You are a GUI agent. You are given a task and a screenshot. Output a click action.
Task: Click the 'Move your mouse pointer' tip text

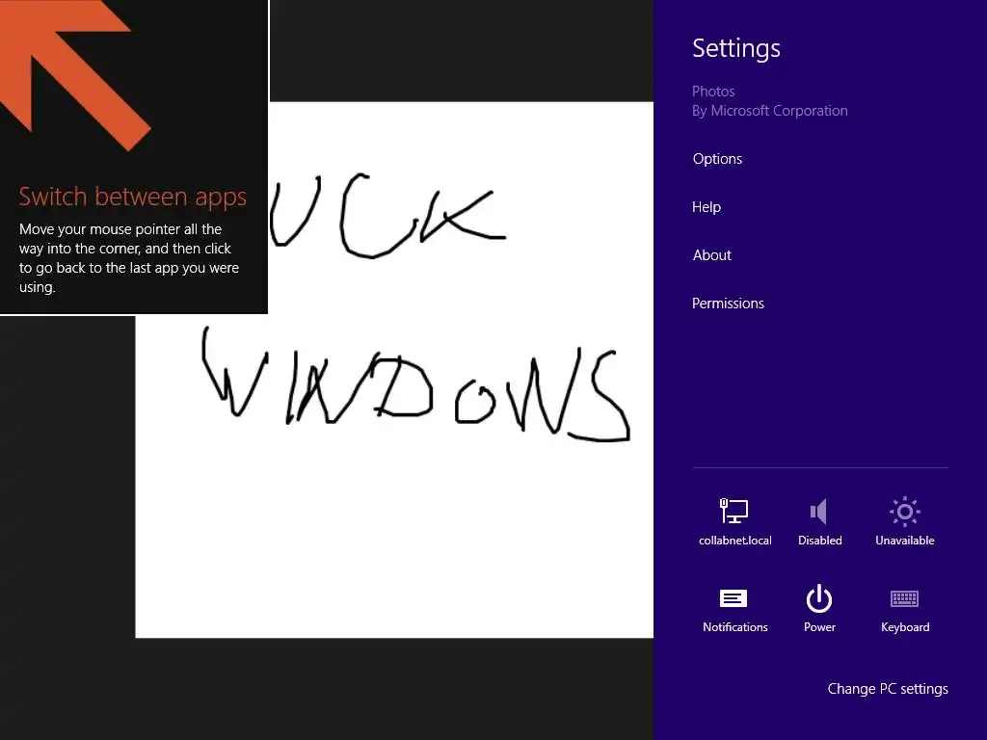pos(129,258)
